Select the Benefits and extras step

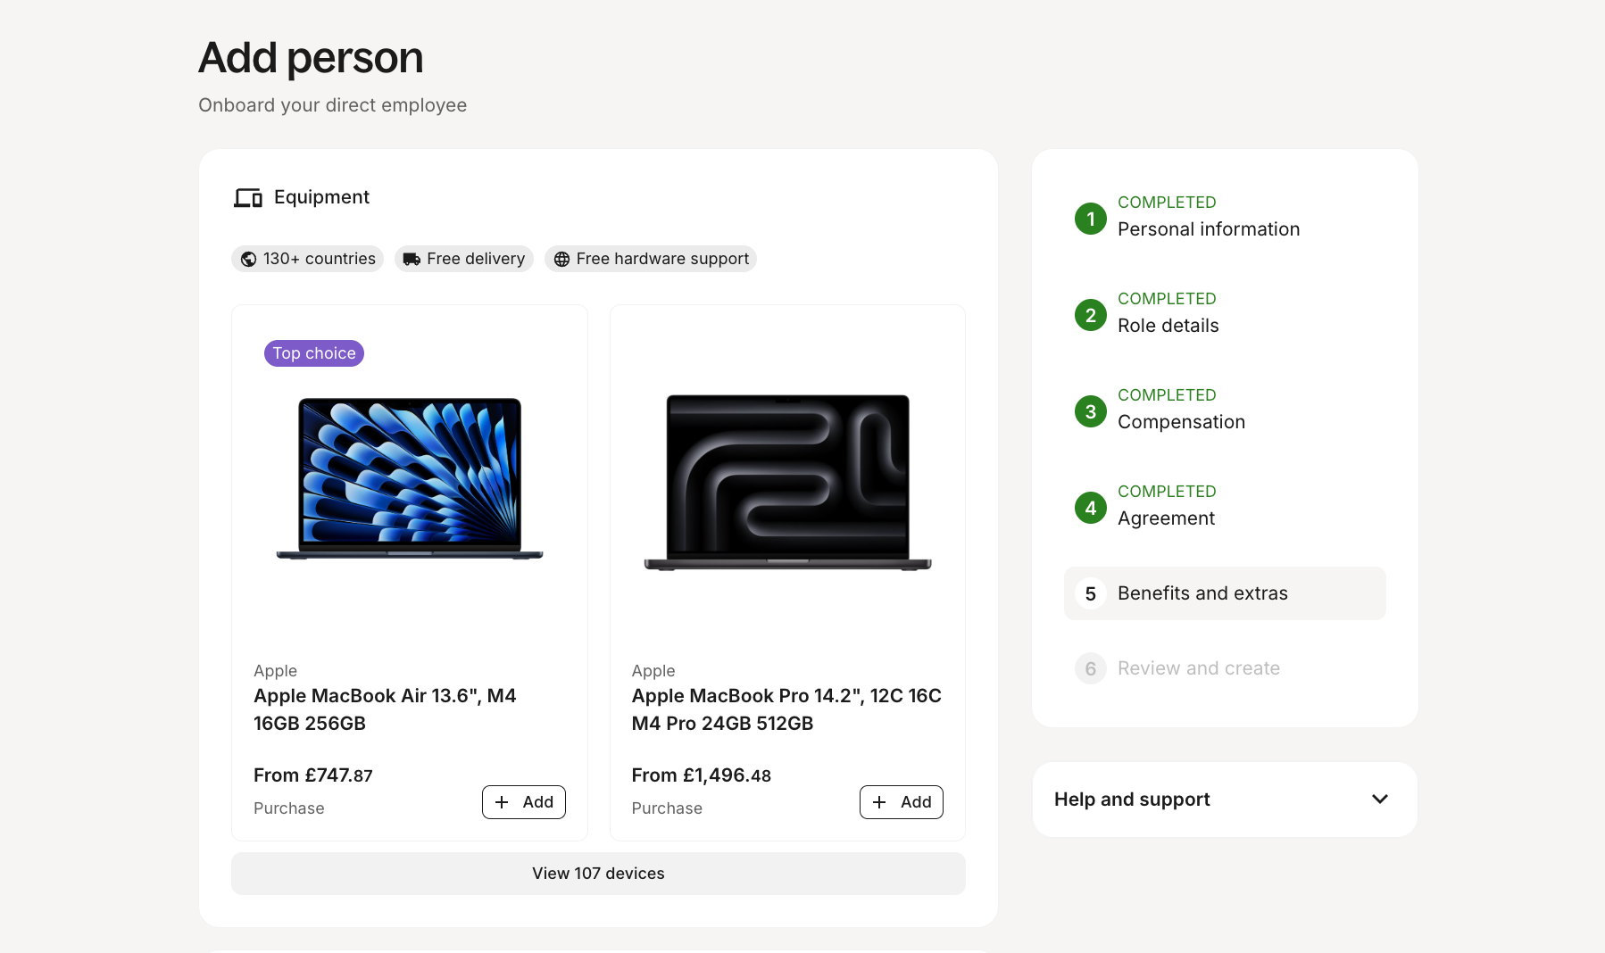1225,593
